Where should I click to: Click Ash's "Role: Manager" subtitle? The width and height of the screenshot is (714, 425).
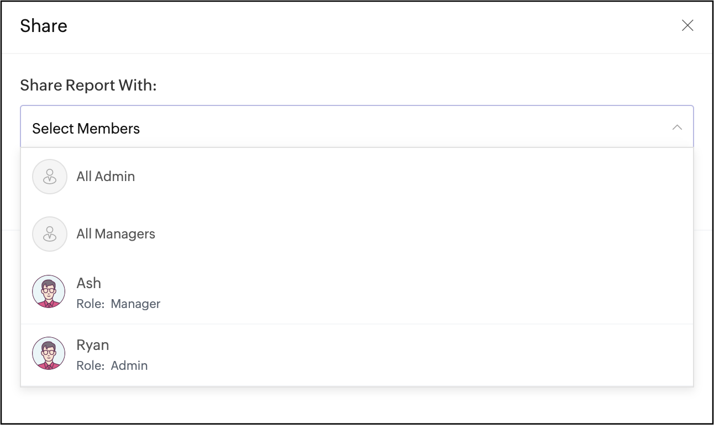[x=118, y=304]
